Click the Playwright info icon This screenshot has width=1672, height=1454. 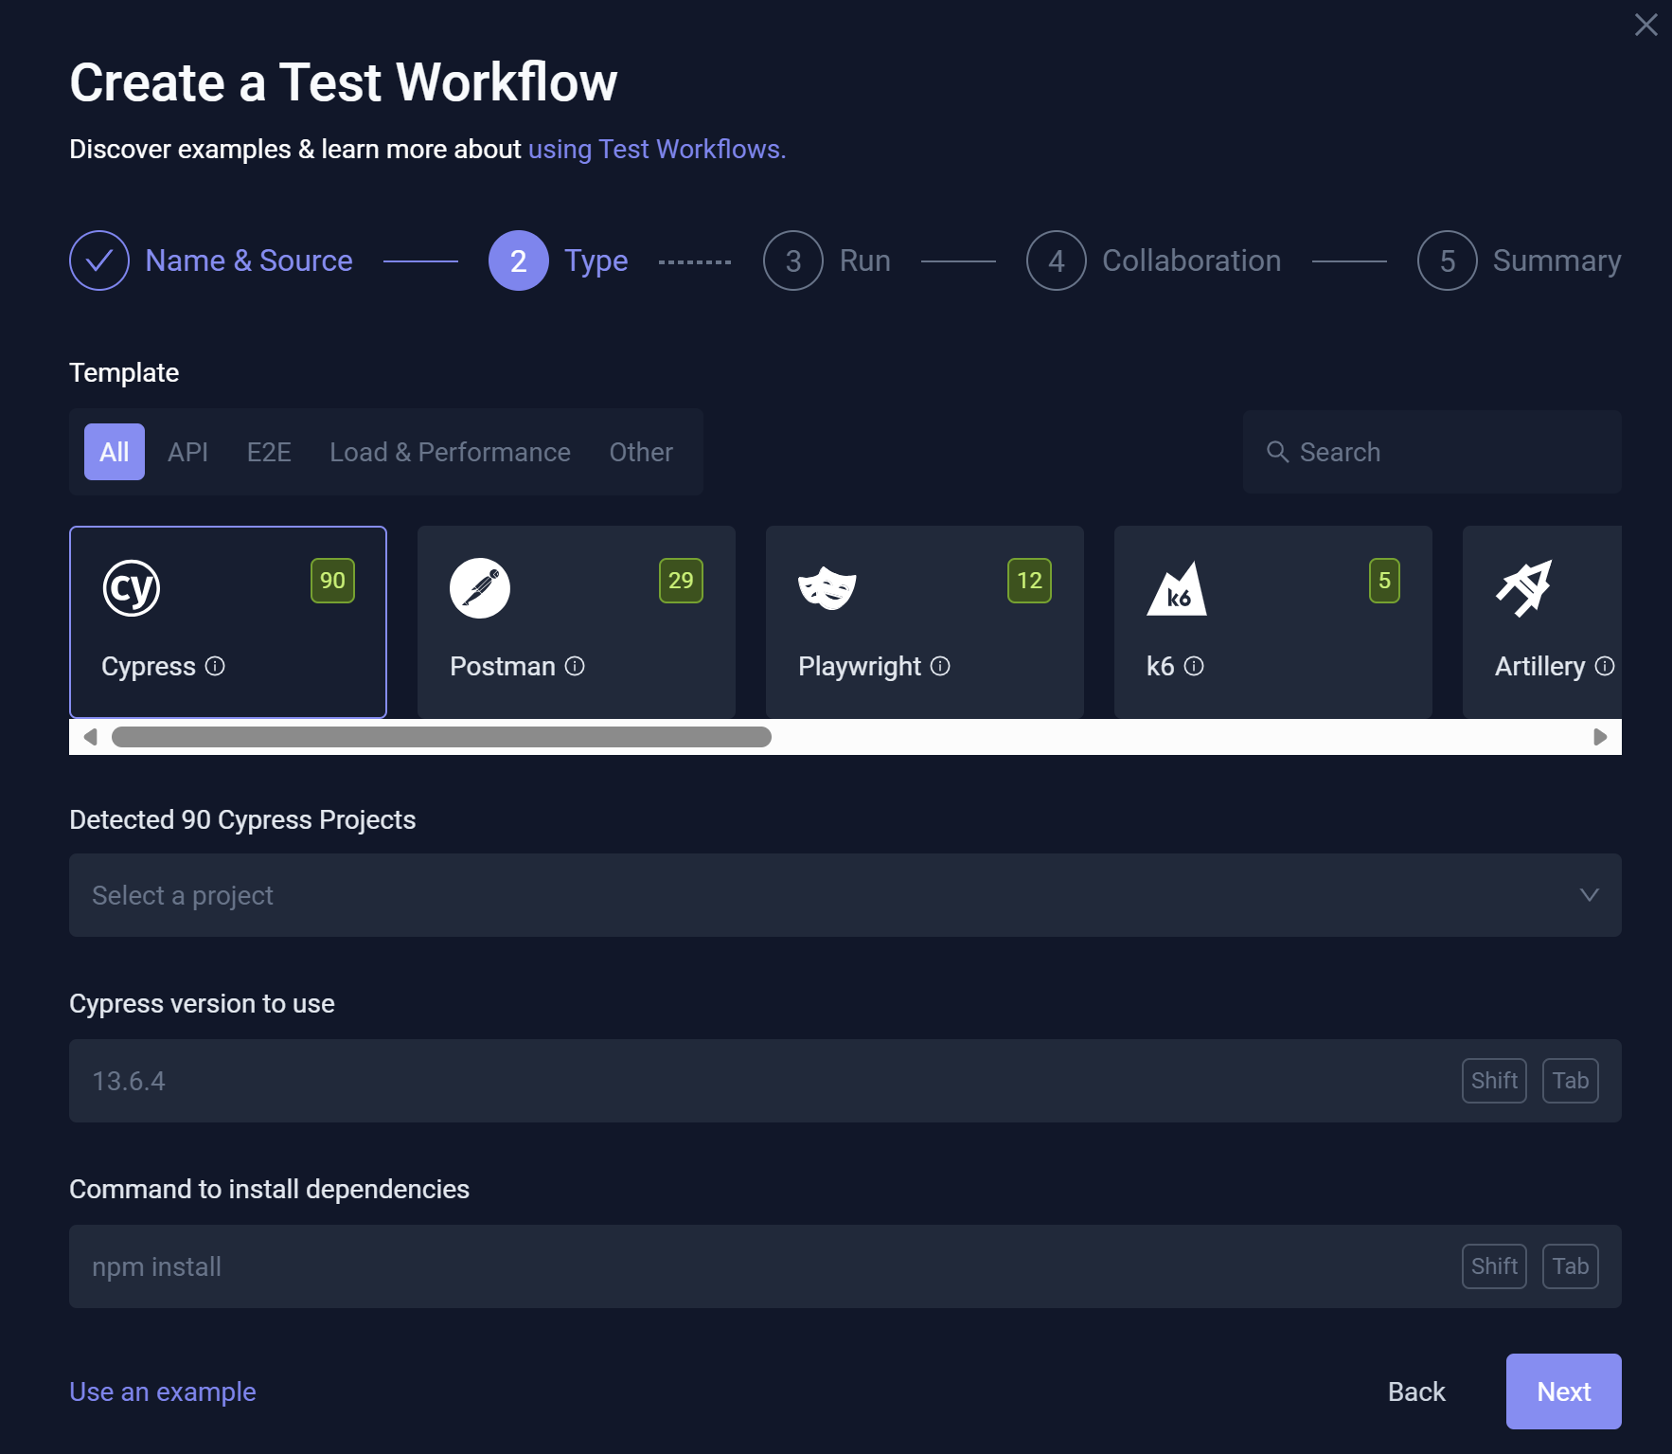point(940,667)
